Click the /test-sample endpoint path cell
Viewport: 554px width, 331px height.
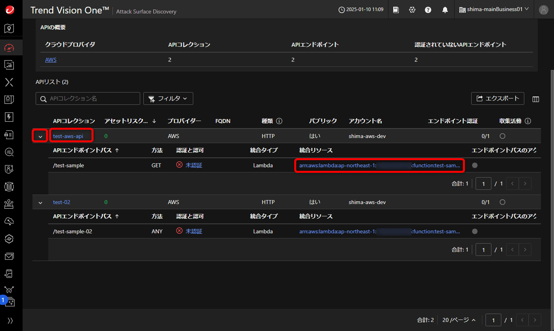(69, 165)
